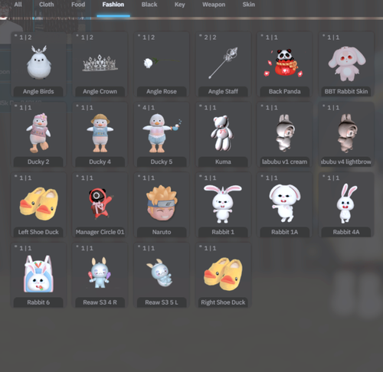
Task: Open the Key tab
Action: [180, 5]
